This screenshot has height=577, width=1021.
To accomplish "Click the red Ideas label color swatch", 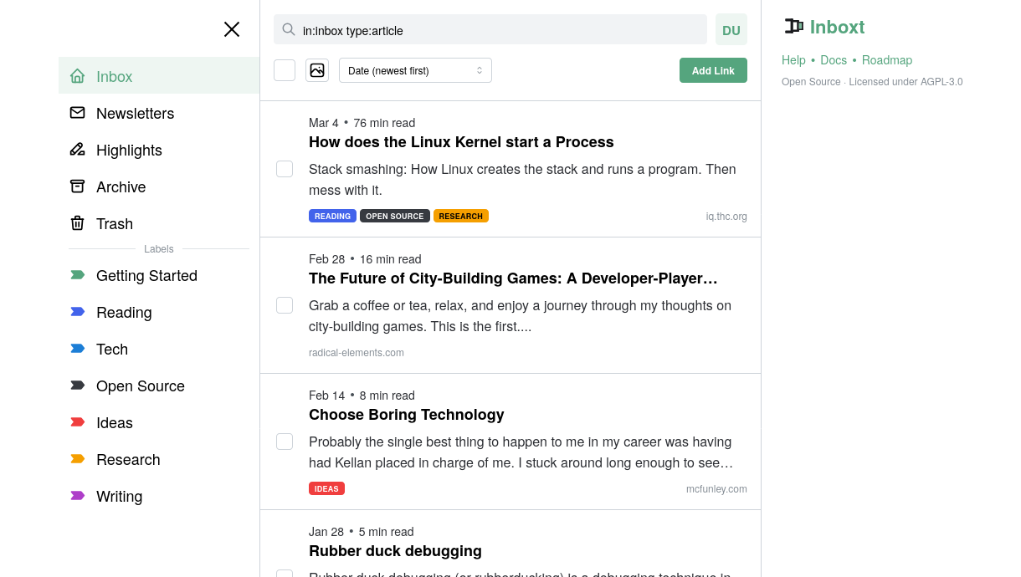I will pos(77,422).
